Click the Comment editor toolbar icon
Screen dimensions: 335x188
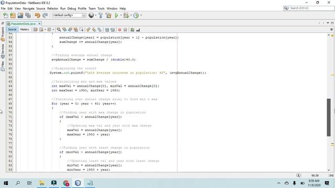132,30
